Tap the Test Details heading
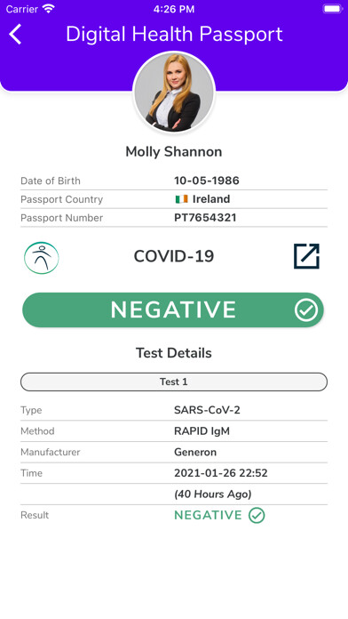The image size is (348, 619). 174,353
